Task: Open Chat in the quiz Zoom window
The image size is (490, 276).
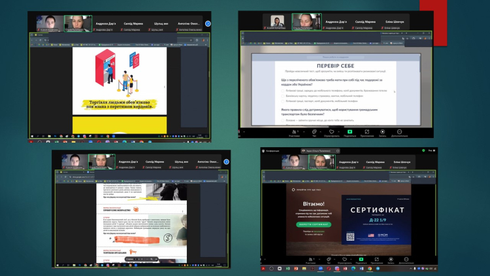Action: (x=314, y=132)
